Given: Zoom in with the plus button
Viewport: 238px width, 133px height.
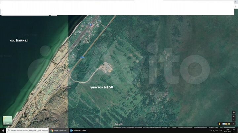Looking at the screenshot, I should (x=234, y=116).
